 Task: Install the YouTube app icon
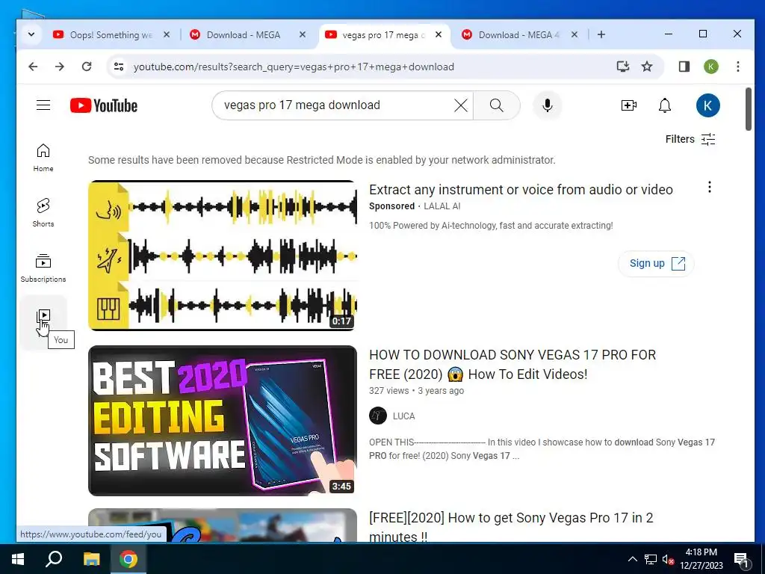coord(622,67)
